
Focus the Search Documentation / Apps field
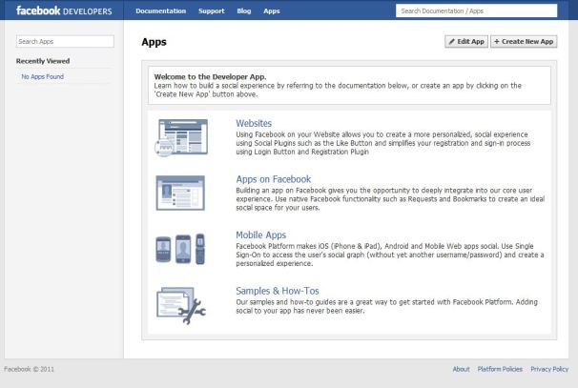476,10
